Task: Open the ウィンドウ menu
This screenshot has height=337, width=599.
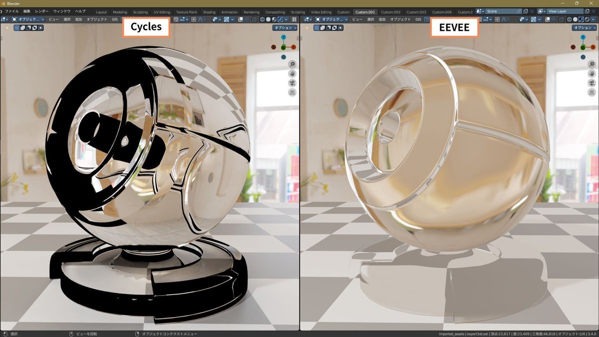Action: tap(62, 11)
